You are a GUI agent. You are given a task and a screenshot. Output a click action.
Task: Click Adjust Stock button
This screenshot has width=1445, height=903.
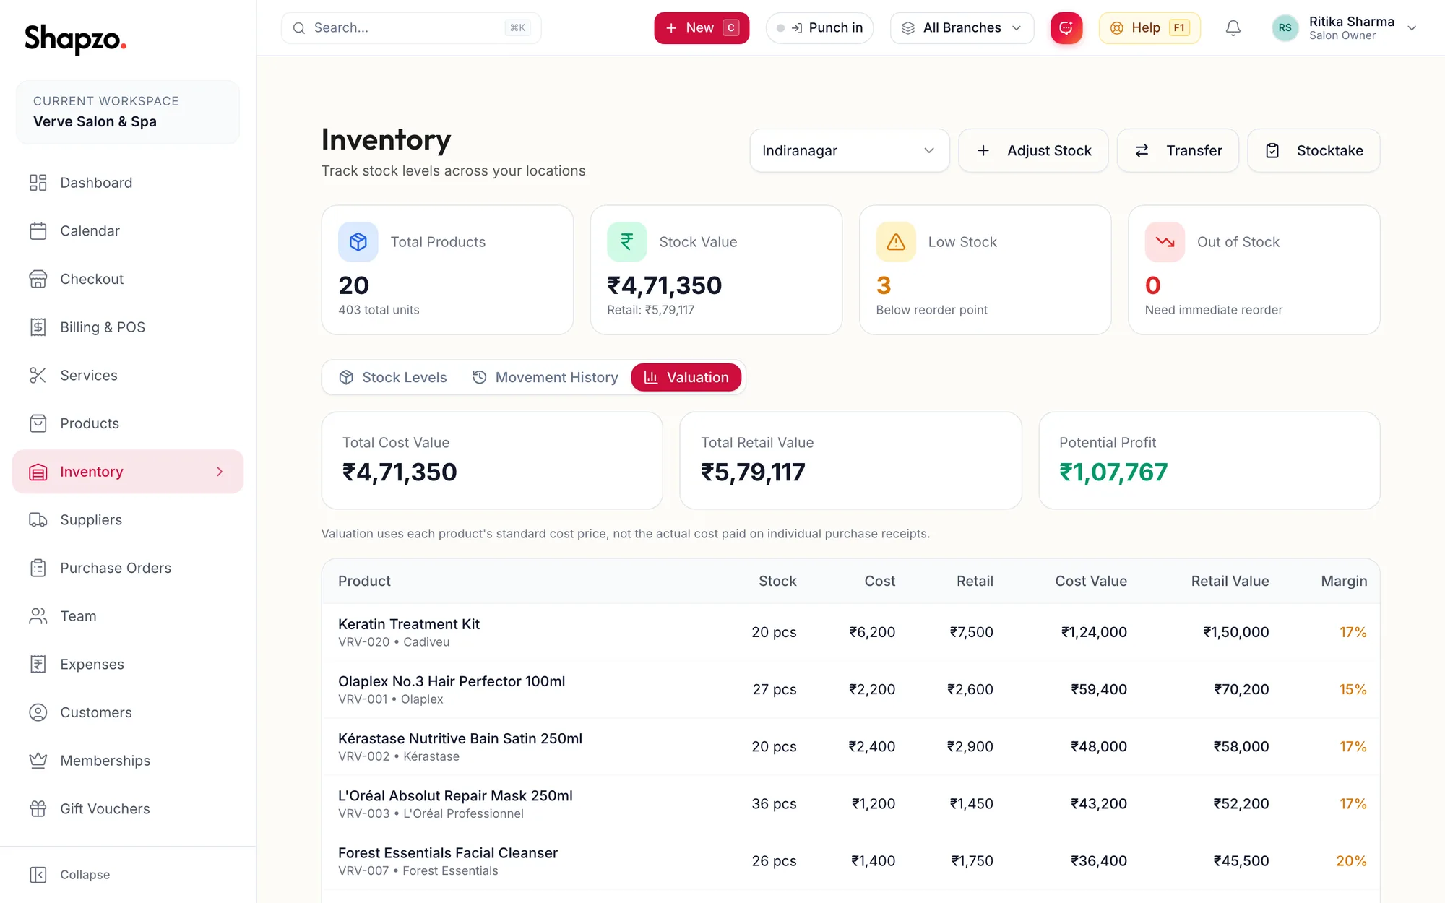[1033, 151]
